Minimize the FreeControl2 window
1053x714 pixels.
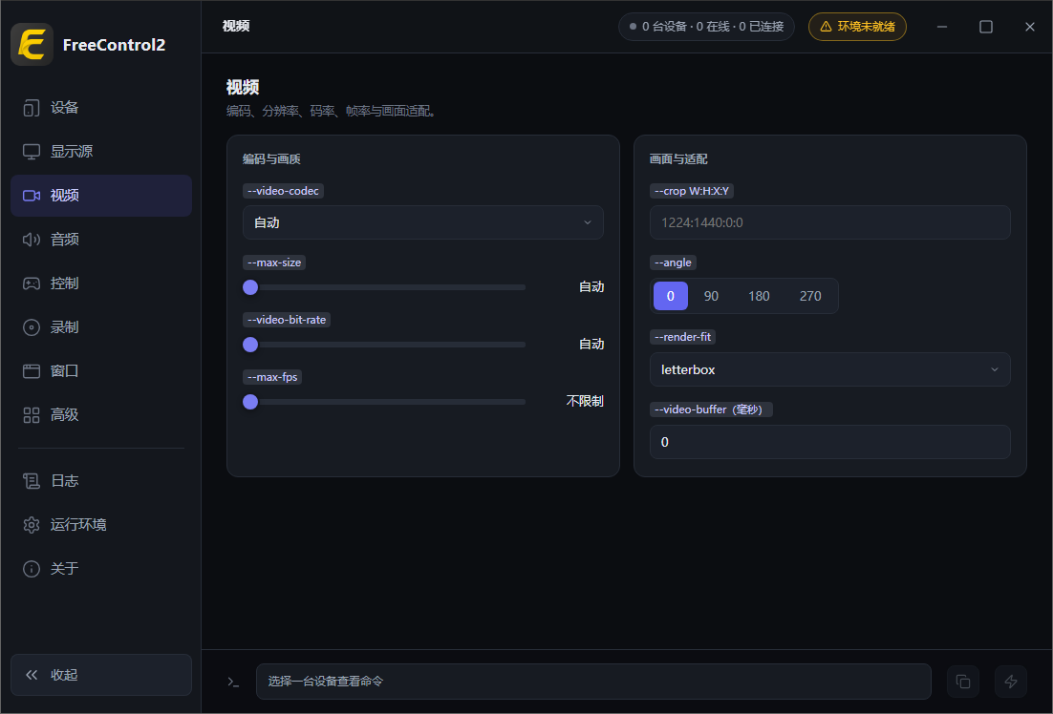pos(942,27)
